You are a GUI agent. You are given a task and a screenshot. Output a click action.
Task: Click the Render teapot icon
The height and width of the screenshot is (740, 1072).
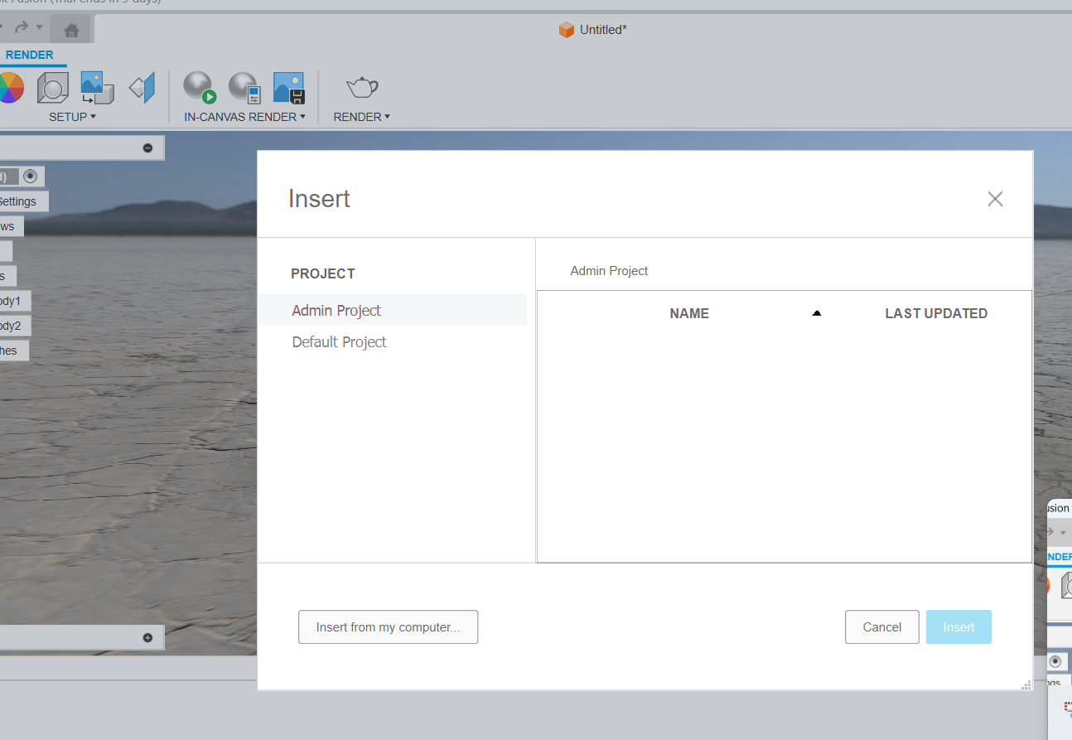coord(362,87)
